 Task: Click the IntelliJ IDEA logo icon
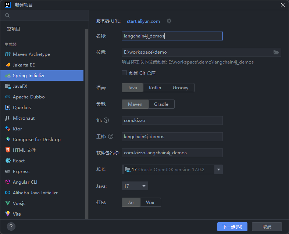click(x=8, y=5)
